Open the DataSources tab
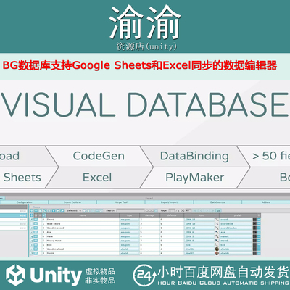This screenshot has height=290, width=290. (217, 202)
